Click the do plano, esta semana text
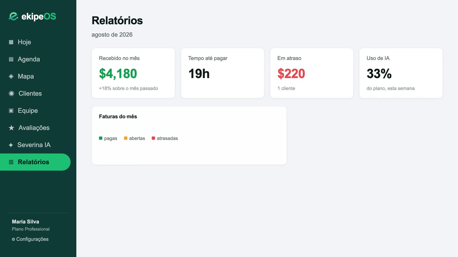Screen dimensions: 458x257 click(391, 89)
